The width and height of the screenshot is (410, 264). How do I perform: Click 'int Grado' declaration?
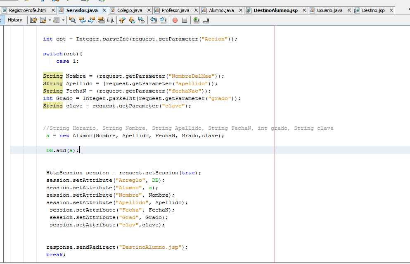pyautogui.click(x=58, y=98)
